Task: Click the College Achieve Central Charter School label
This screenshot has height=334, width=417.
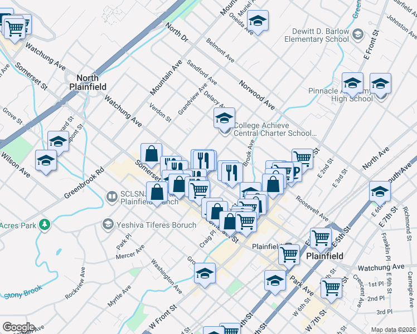Action: pyautogui.click(x=275, y=129)
